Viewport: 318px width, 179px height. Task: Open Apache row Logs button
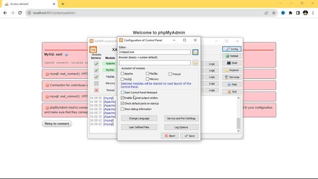212,64
